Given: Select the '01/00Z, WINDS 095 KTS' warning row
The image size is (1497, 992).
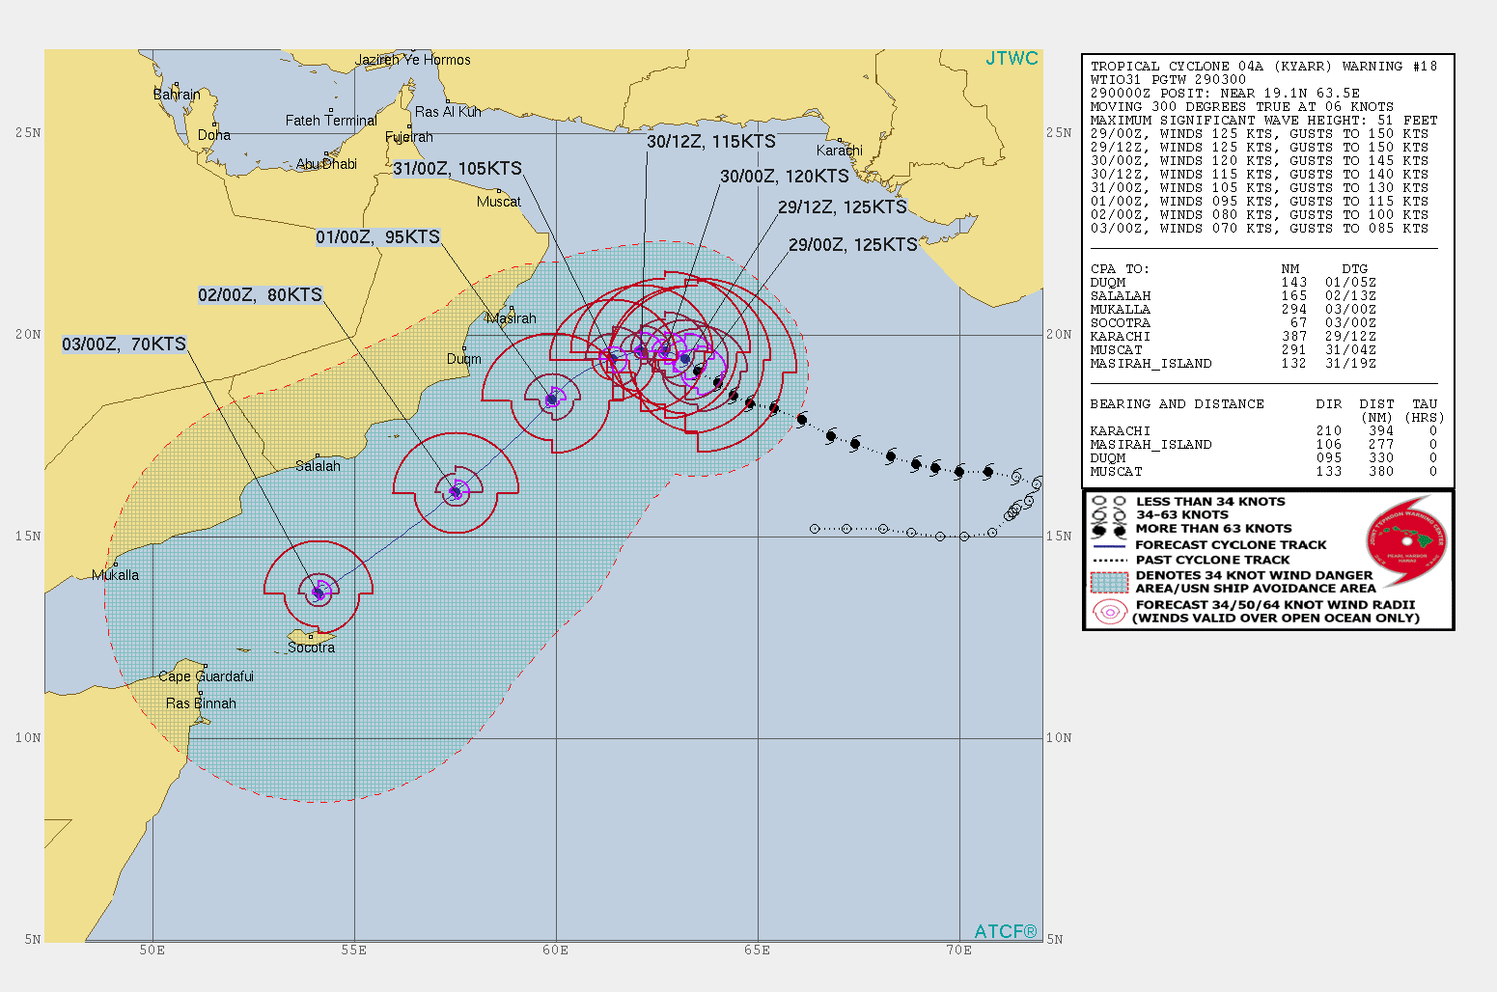Looking at the screenshot, I should [x=1260, y=202].
